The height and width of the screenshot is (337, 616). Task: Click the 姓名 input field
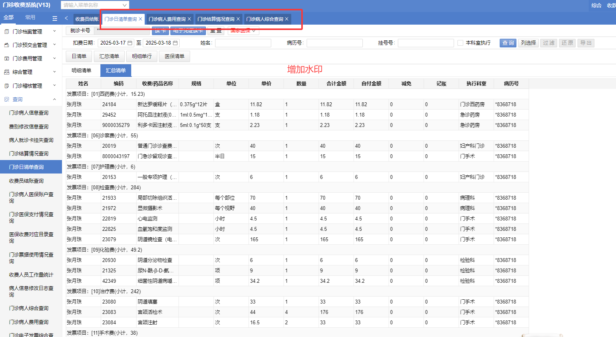243,43
